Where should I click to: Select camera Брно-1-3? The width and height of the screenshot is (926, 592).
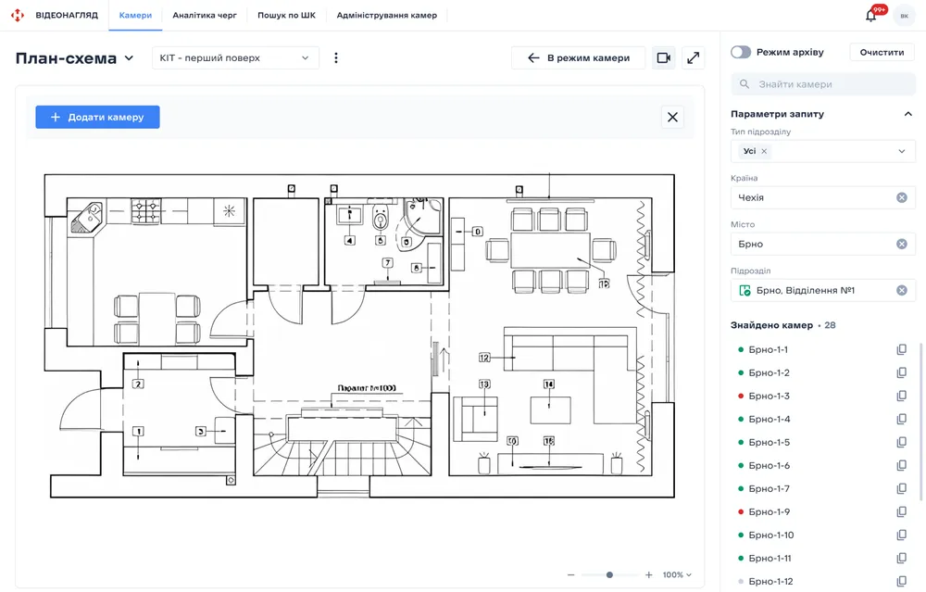click(x=769, y=396)
